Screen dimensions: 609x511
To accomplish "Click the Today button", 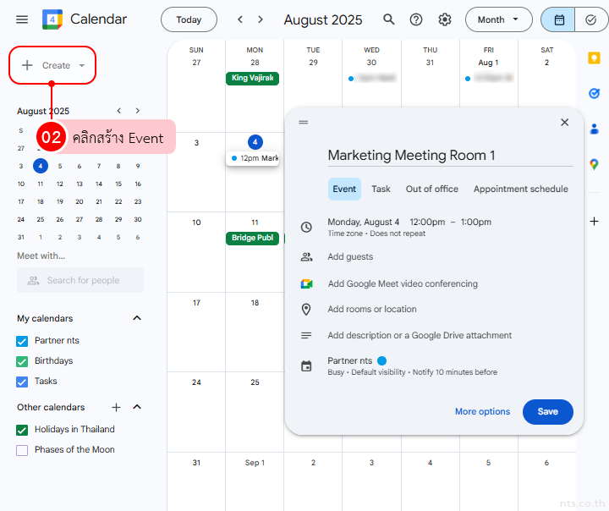I will (x=189, y=19).
